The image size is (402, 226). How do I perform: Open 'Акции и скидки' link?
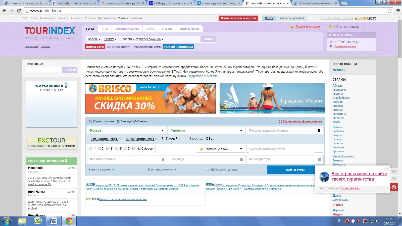[308, 27]
